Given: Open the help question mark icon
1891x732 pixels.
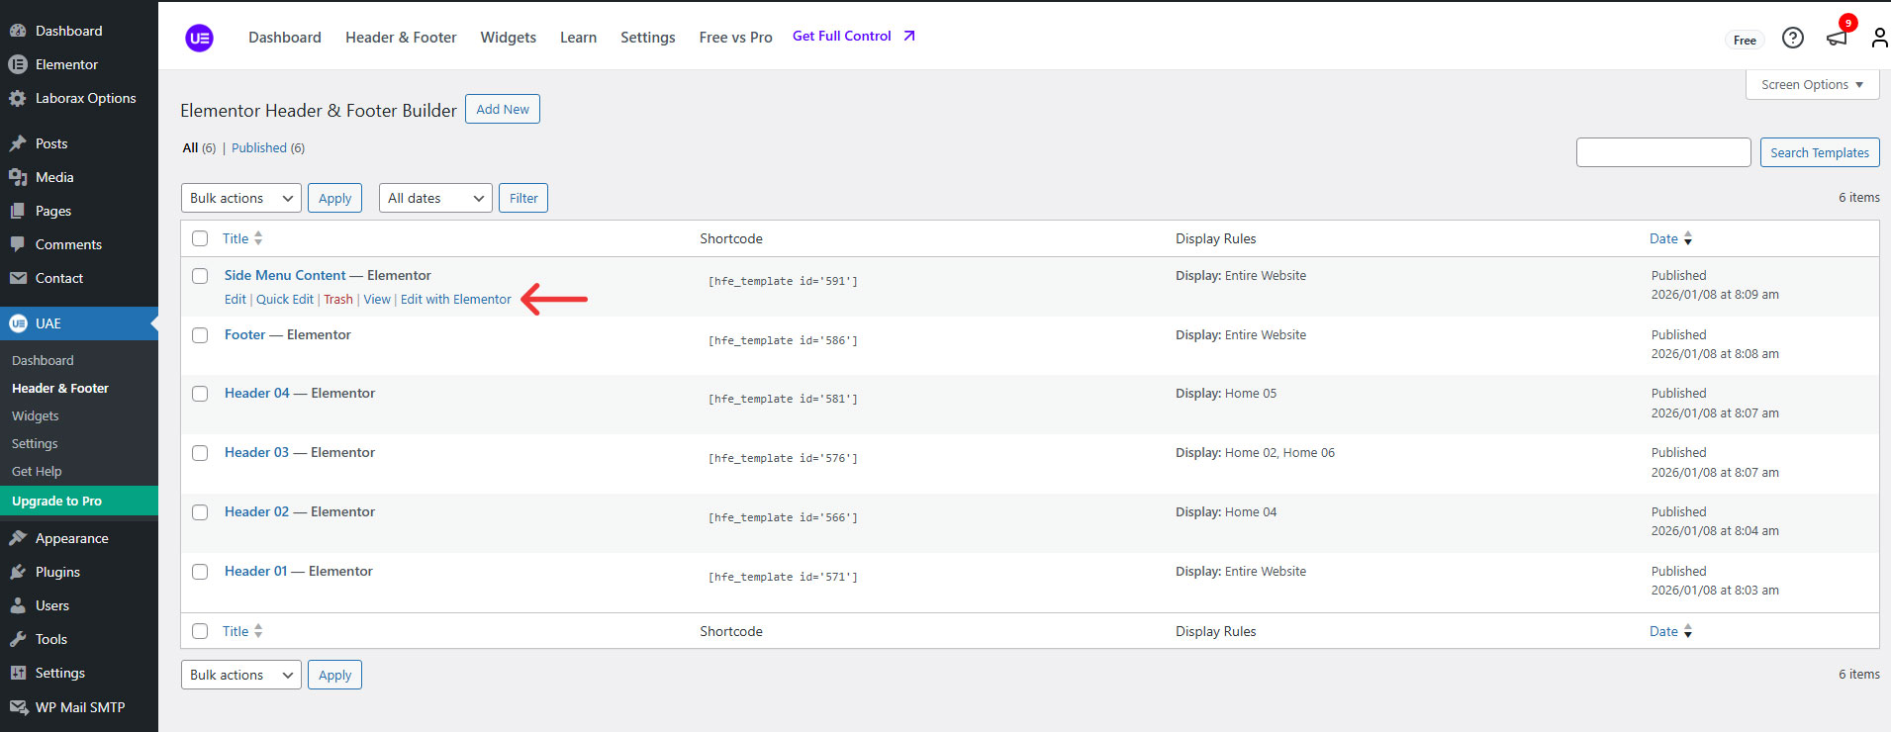Looking at the screenshot, I should [1792, 38].
